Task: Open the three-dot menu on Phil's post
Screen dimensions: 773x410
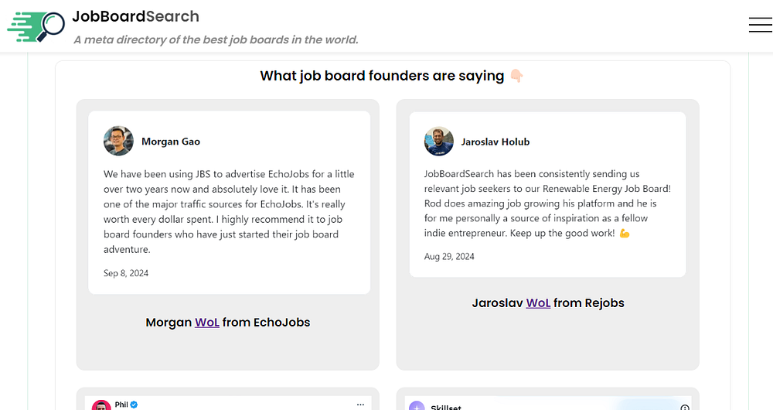Action: 359,405
